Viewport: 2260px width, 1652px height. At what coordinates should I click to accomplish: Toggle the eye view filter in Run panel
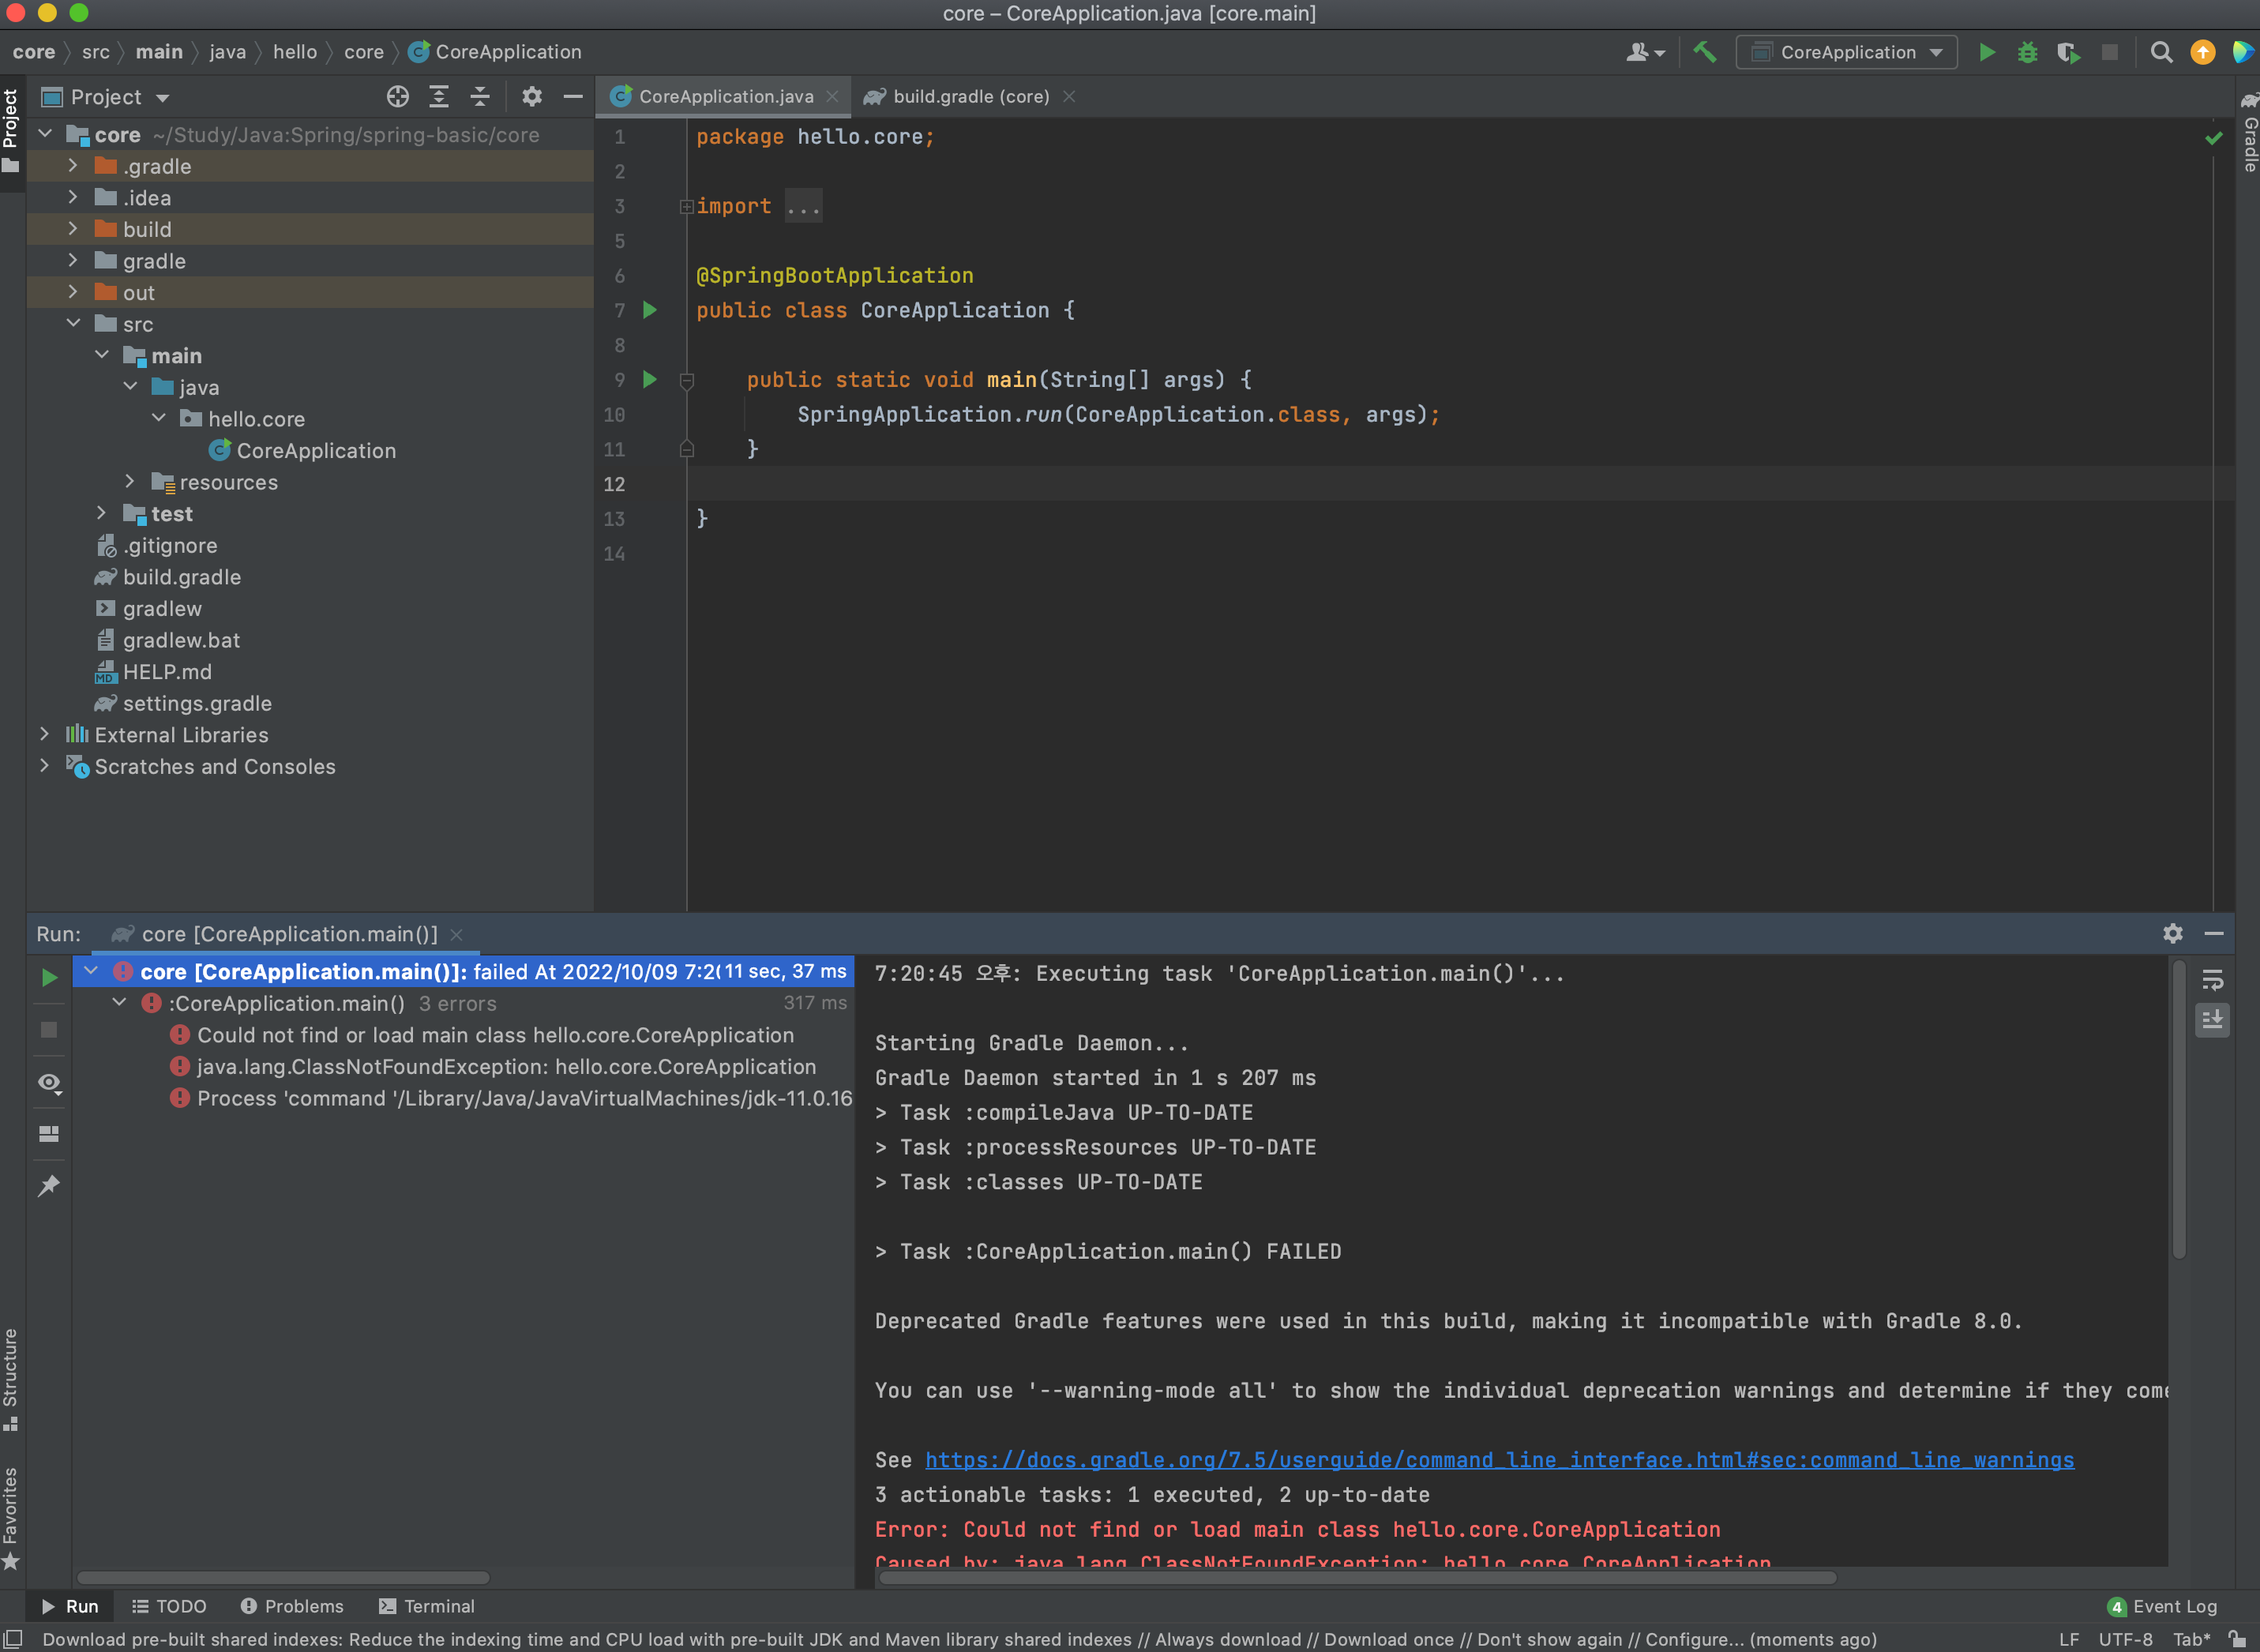pyautogui.click(x=49, y=1083)
